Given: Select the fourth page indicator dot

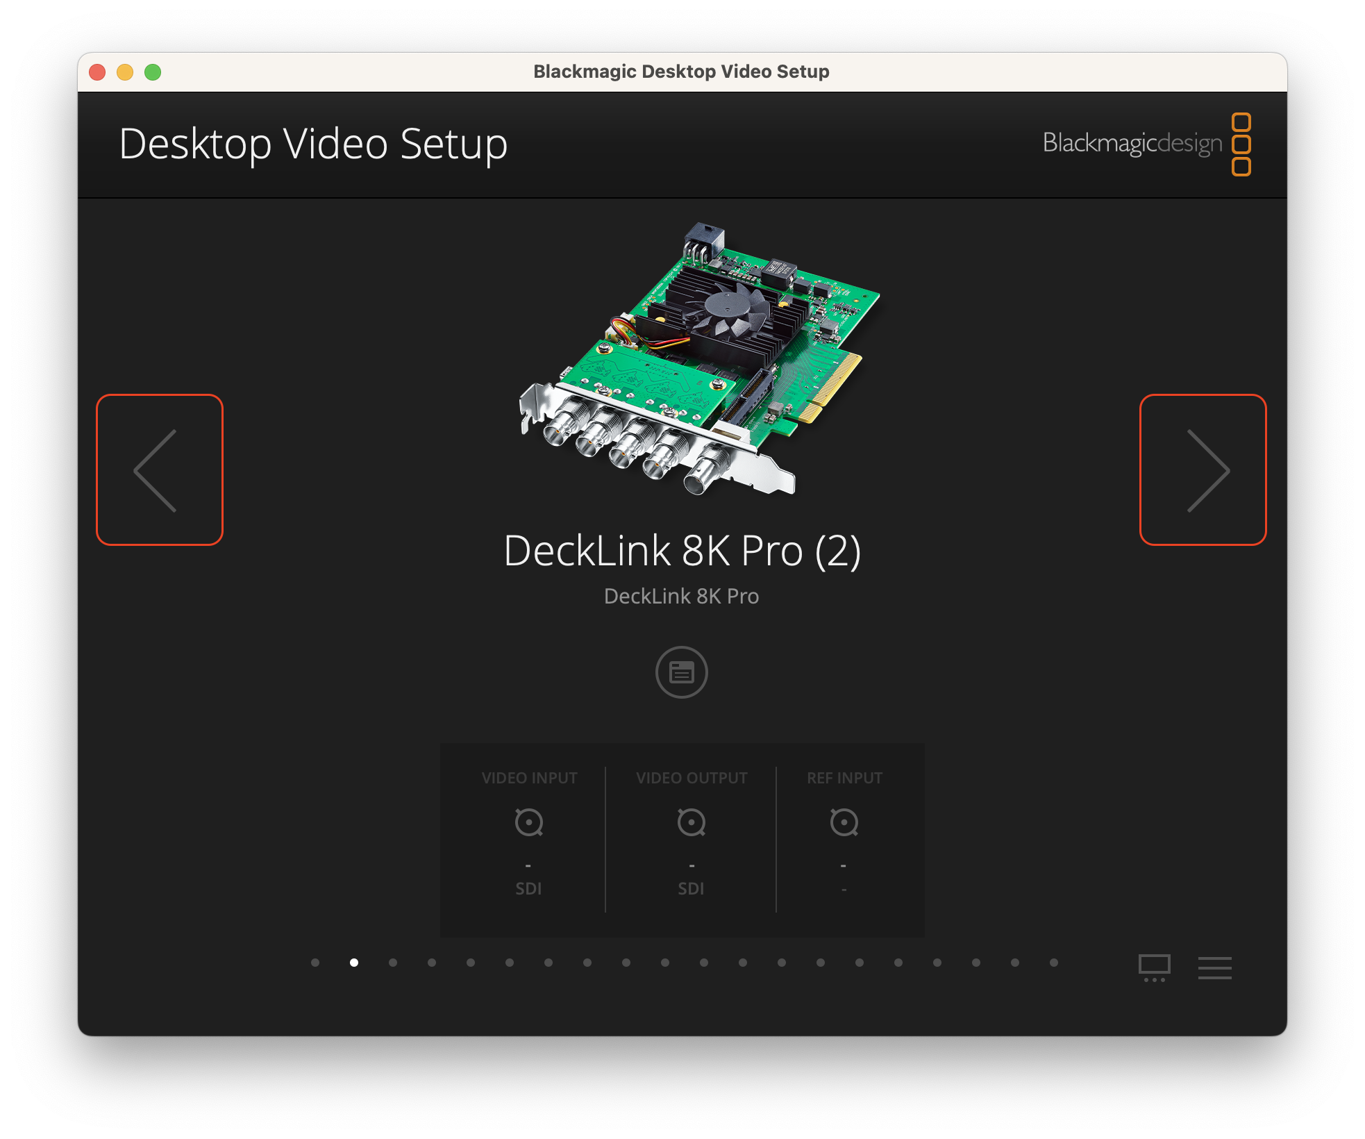Looking at the screenshot, I should pyautogui.click(x=432, y=963).
